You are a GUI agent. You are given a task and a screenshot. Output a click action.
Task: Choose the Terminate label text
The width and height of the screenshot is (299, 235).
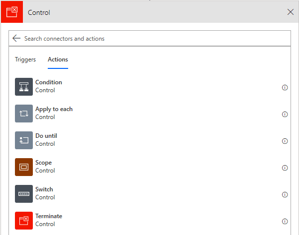tap(49, 216)
